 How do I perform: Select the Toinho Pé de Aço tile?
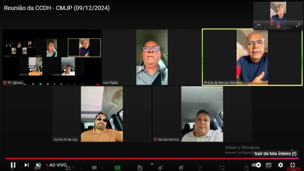pyautogui.click(x=102, y=114)
